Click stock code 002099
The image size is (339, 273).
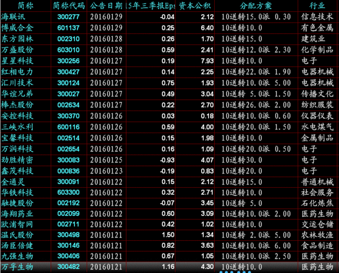point(68,213)
